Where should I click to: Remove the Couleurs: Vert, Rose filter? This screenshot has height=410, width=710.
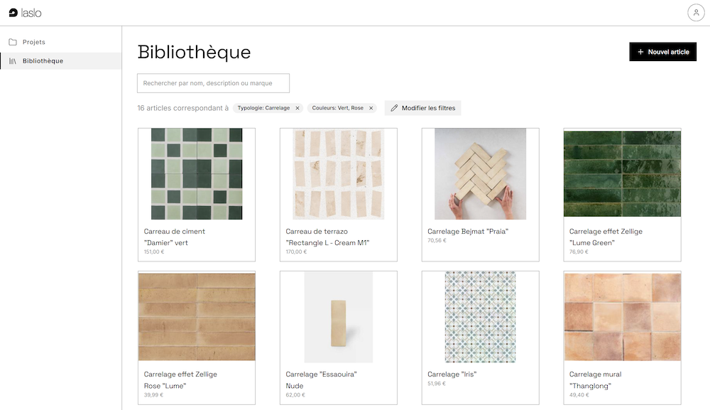coord(371,108)
